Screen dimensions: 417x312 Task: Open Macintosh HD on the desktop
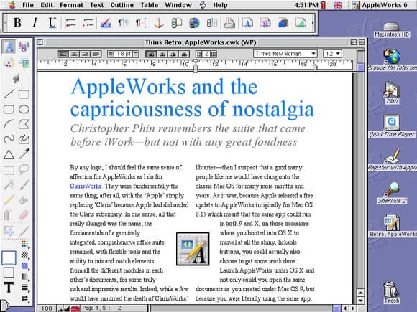click(391, 30)
